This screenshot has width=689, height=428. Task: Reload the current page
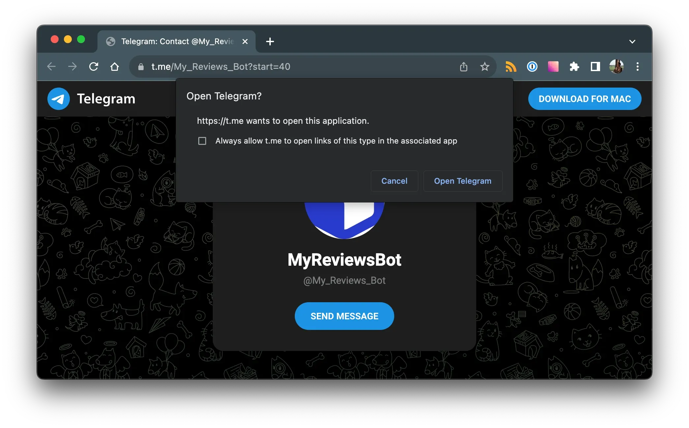click(94, 67)
